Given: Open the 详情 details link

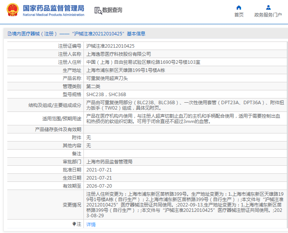Looking at the screenshot, I should (x=91, y=224).
